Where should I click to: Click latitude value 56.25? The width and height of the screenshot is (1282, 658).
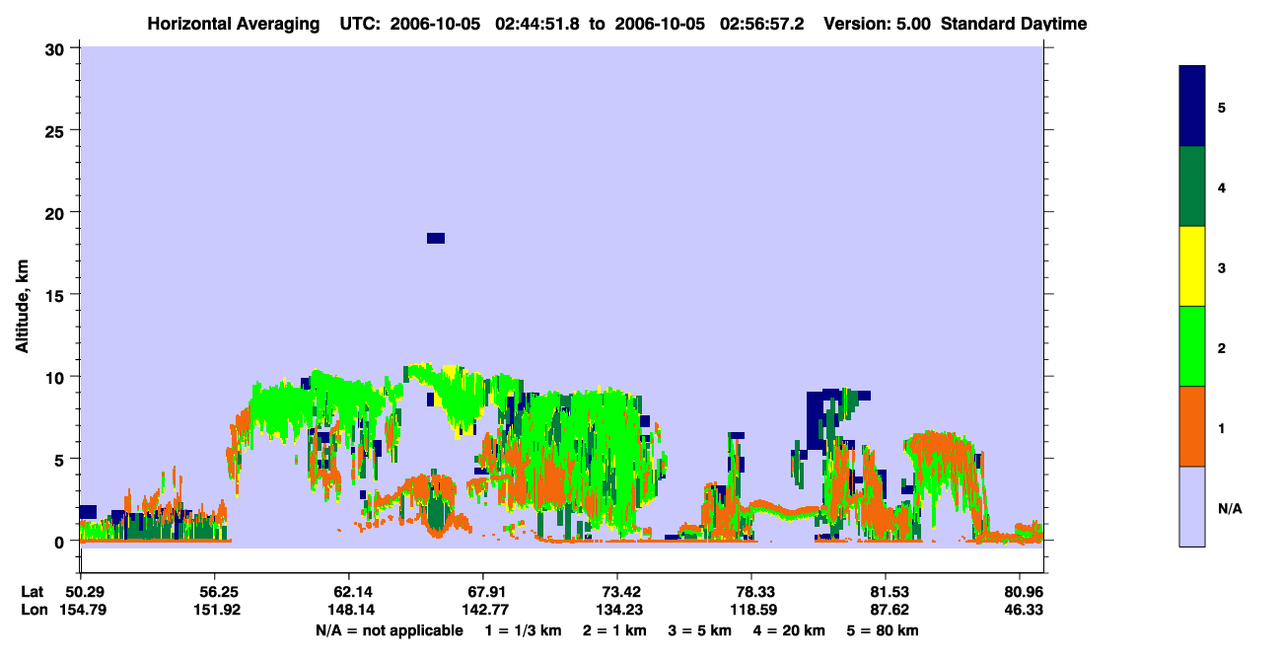tap(219, 592)
